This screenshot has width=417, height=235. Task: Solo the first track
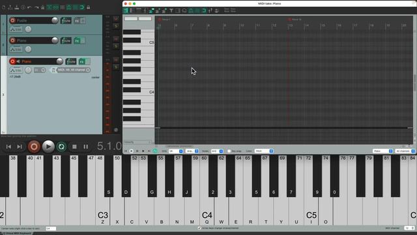tap(116, 25)
